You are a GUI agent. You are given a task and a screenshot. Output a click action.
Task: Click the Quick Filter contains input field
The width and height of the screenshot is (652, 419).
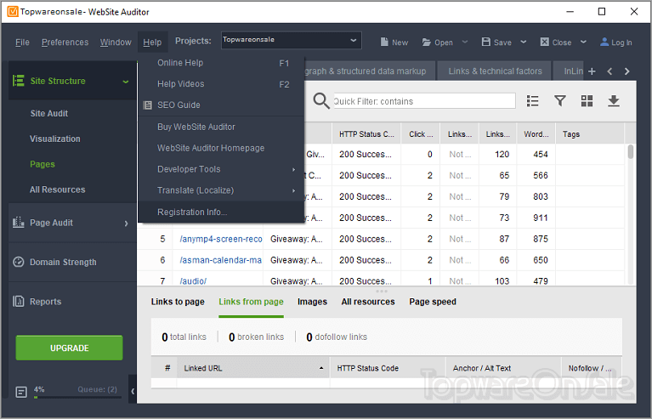424,101
